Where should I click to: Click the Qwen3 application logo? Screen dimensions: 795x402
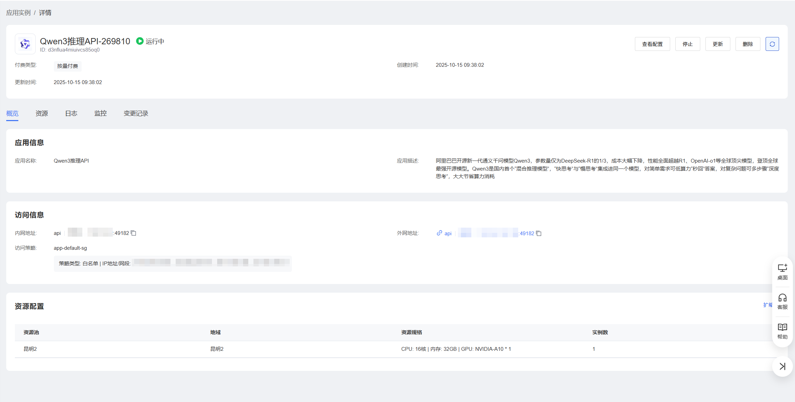tap(25, 44)
